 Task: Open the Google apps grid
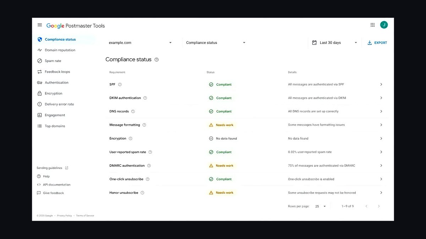click(x=372, y=25)
